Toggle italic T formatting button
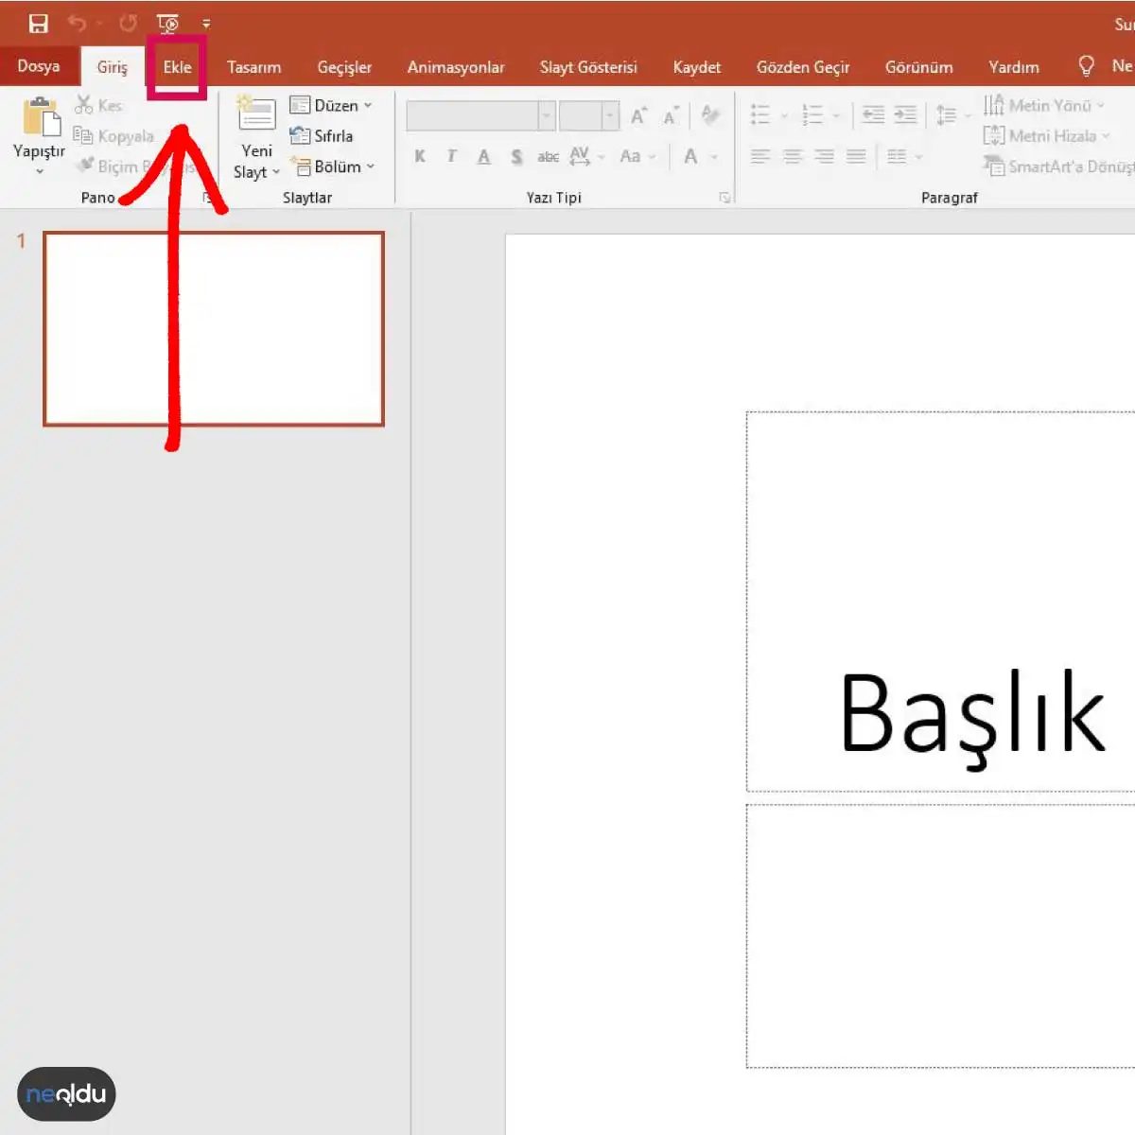The image size is (1135, 1135). [452, 156]
